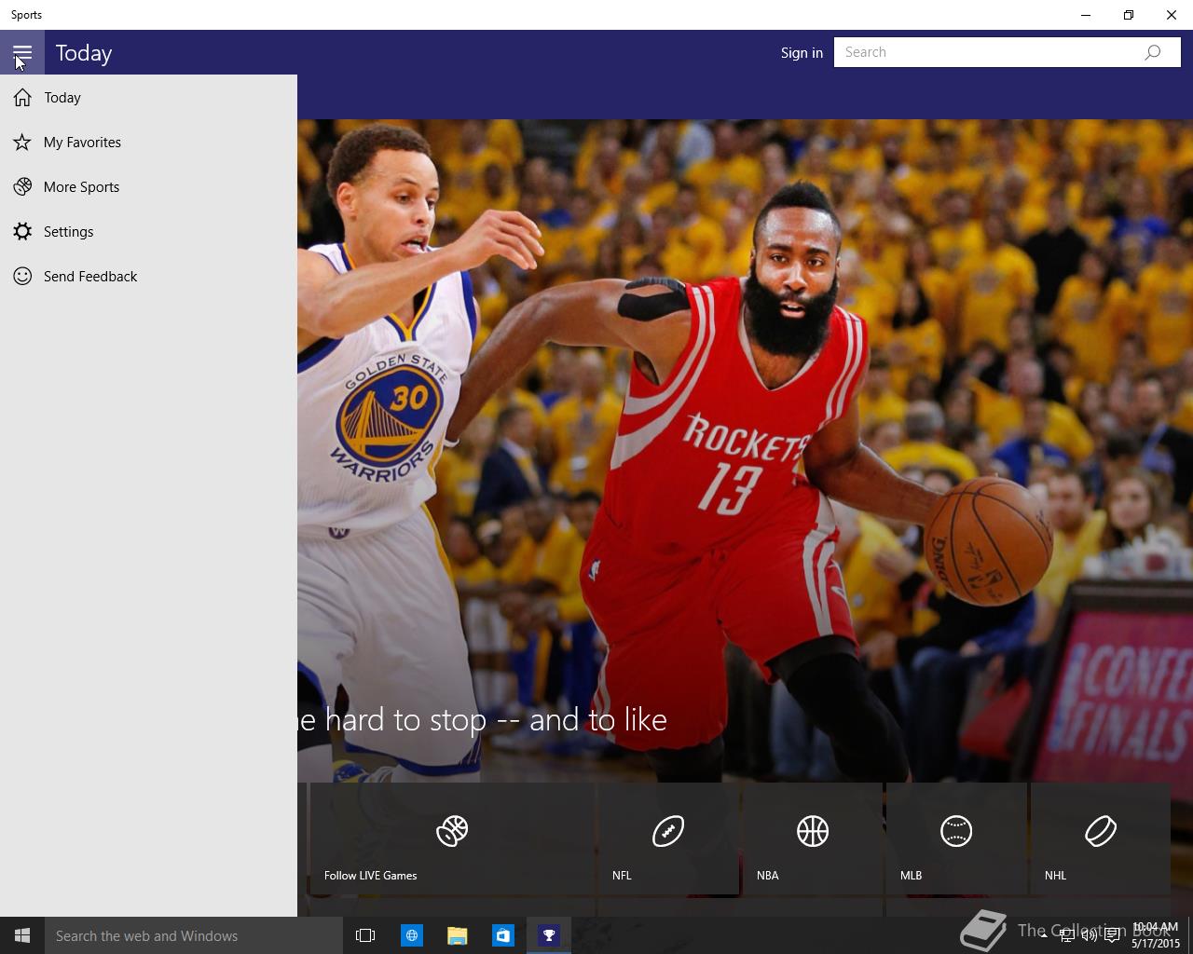Image resolution: width=1193 pixels, height=954 pixels.
Task: Click the Follow LIVE Games label
Action: pos(370,876)
